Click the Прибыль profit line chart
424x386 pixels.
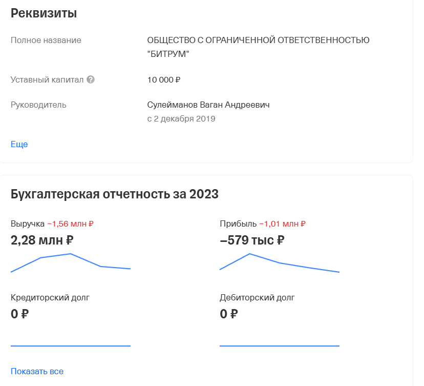[x=280, y=262]
